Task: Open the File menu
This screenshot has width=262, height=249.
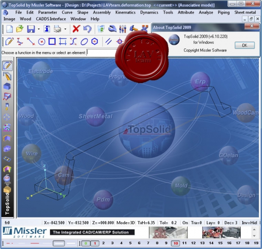Action: (18, 12)
